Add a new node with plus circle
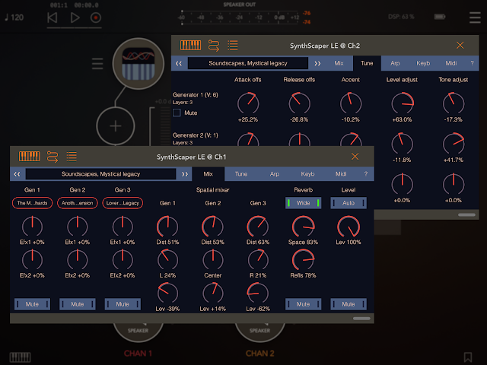 click(116, 126)
